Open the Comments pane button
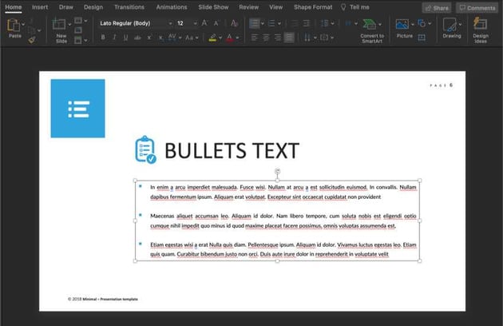This screenshot has height=326, width=503. pos(477,7)
